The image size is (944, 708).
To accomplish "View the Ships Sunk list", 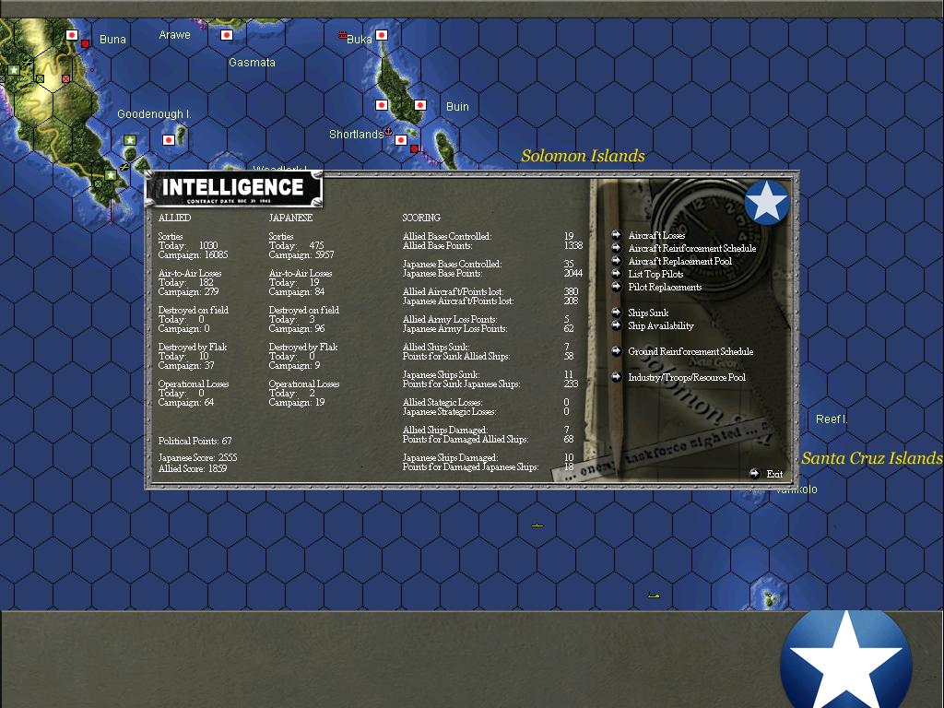I will point(648,313).
